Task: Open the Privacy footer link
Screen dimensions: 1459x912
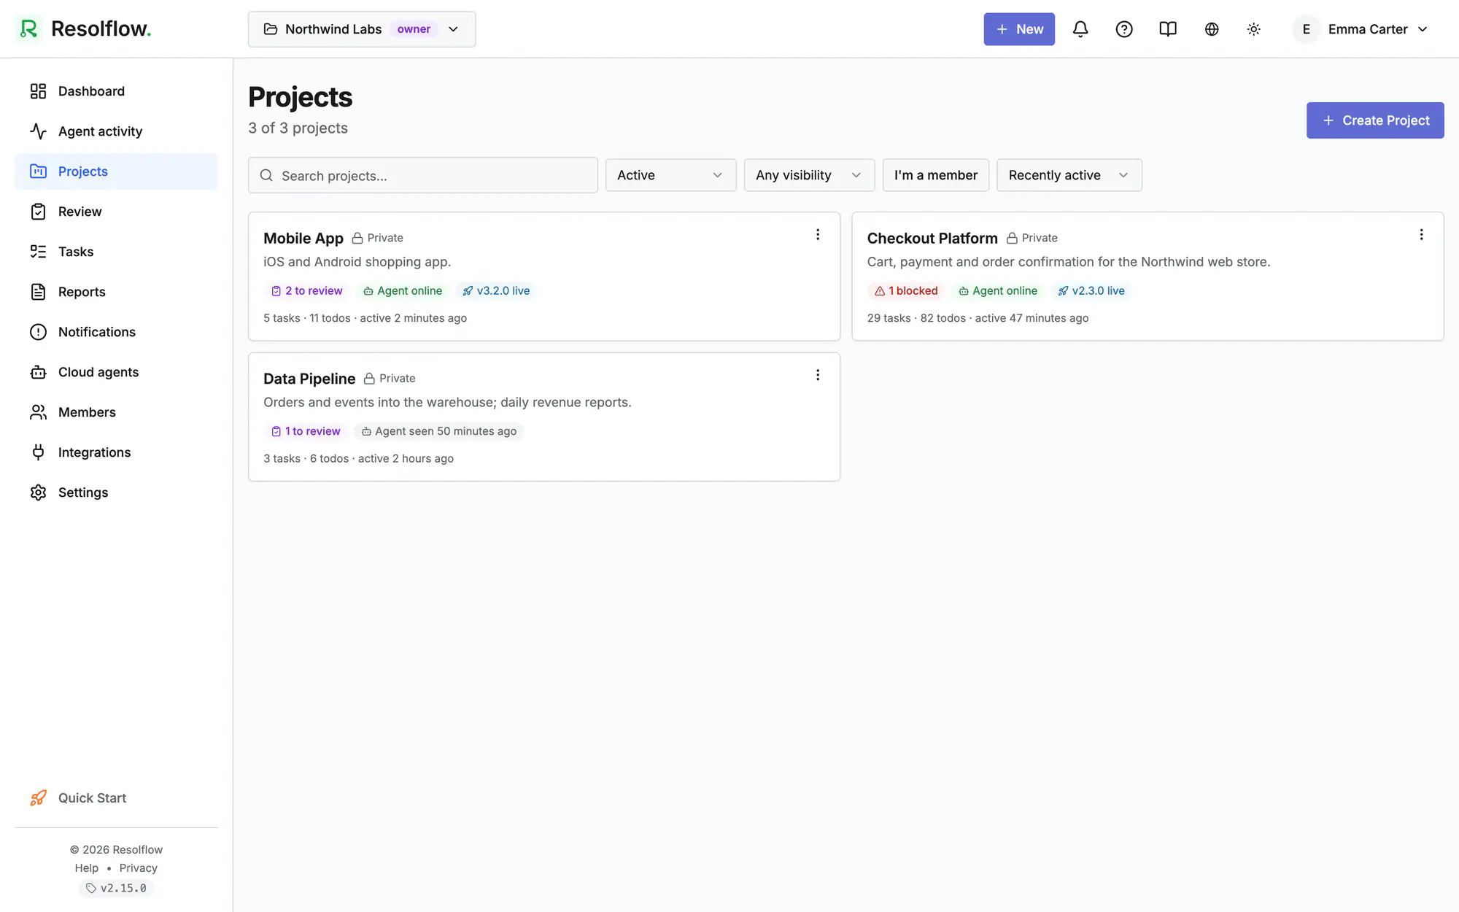Action: 138,868
